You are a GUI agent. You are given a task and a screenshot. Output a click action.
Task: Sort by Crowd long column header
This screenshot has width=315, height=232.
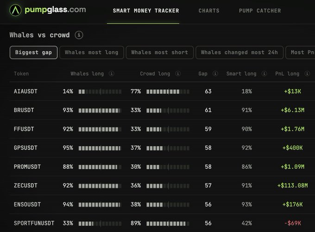point(155,74)
